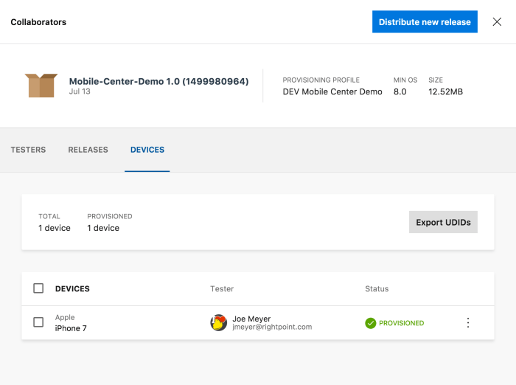Click the cardboard box app icon

click(x=41, y=86)
